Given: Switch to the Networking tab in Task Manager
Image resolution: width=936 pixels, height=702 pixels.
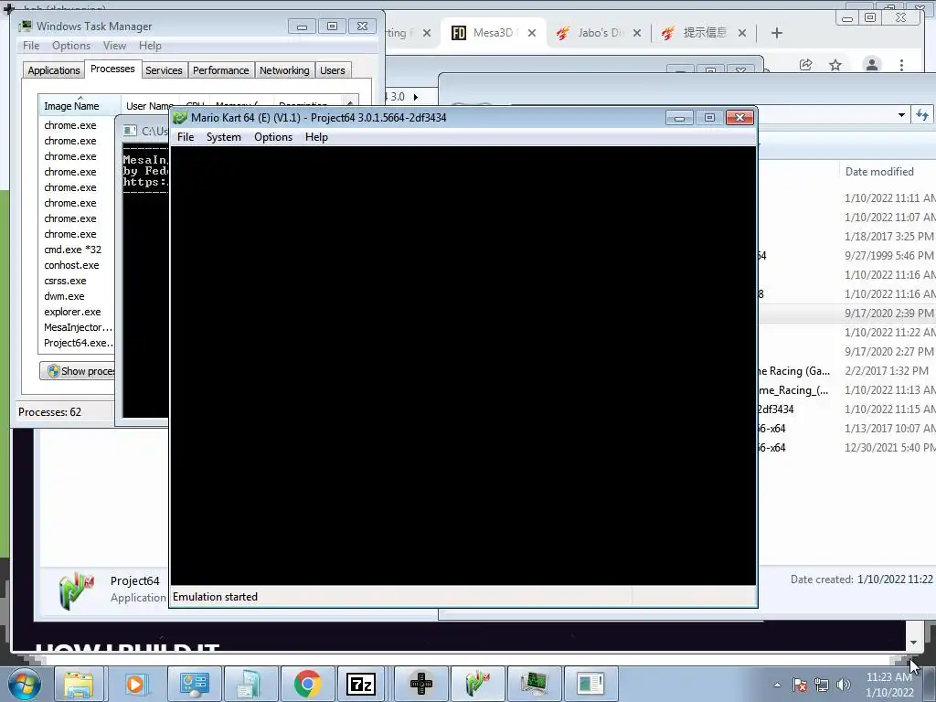Looking at the screenshot, I should point(284,70).
